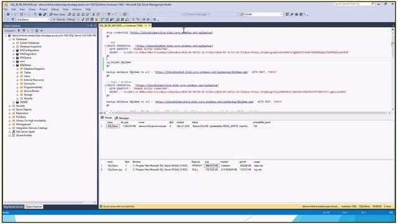The width and height of the screenshot is (398, 224).
Task: Select the Always On High Availability folder
Action: (x=31, y=121)
